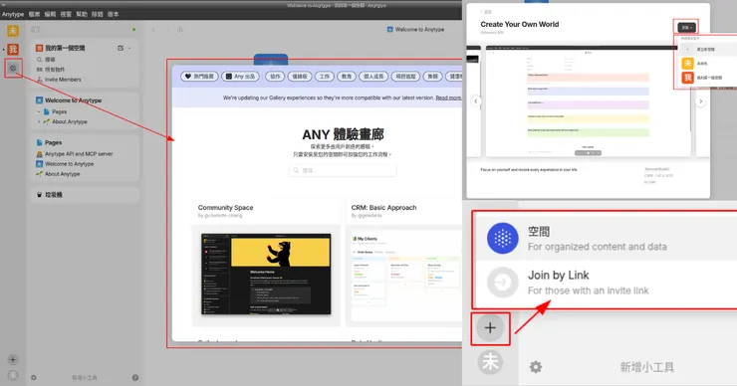Open the dark install dropdown button
Viewport: 737px width, 386px height.
point(687,27)
